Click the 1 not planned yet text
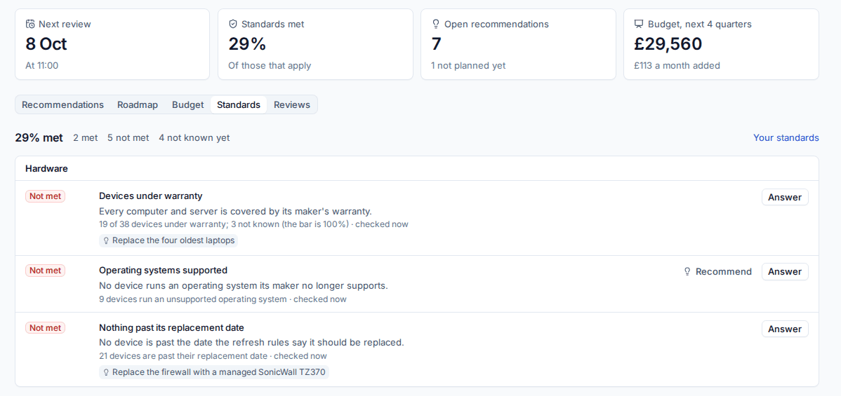The width and height of the screenshot is (841, 396). (x=469, y=66)
